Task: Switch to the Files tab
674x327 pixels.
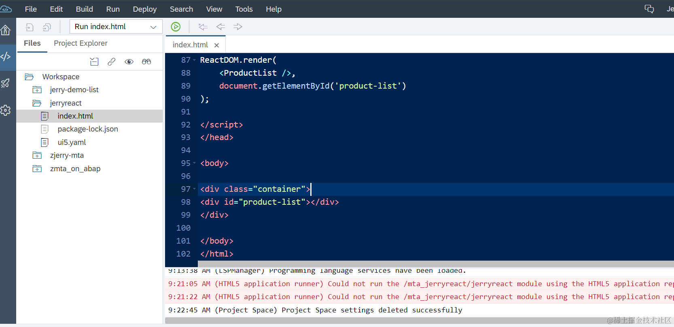Action: tap(32, 43)
